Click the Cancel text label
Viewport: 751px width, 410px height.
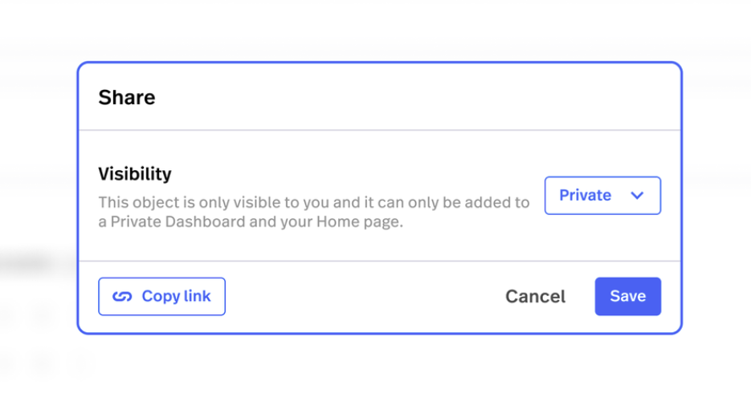(x=535, y=297)
